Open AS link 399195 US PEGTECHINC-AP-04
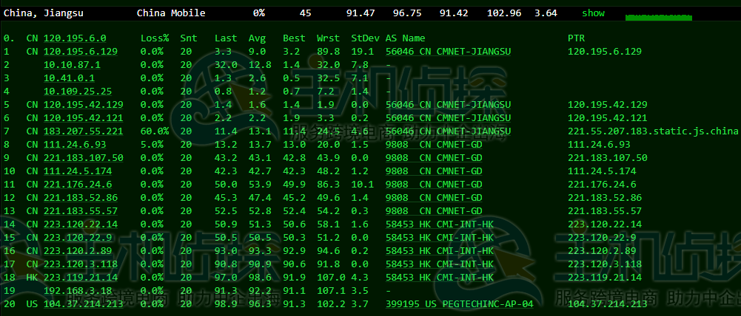Viewport: 741px width, 316px height. (460, 304)
